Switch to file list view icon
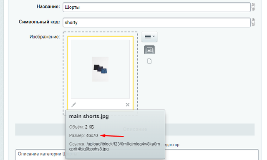 [x=149, y=61]
